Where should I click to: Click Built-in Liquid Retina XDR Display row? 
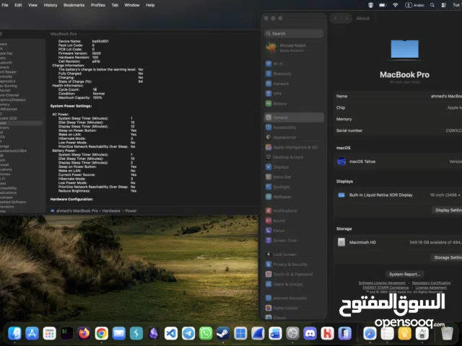(x=398, y=195)
